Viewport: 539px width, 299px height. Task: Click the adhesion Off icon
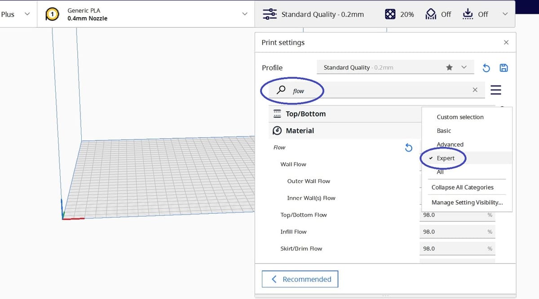tap(468, 14)
